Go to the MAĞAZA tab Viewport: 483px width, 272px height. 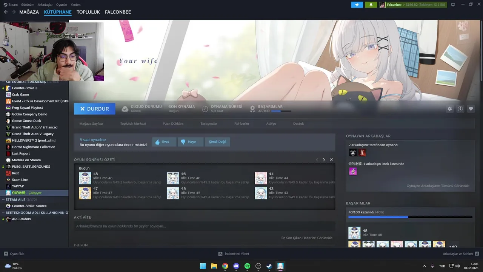[29, 12]
